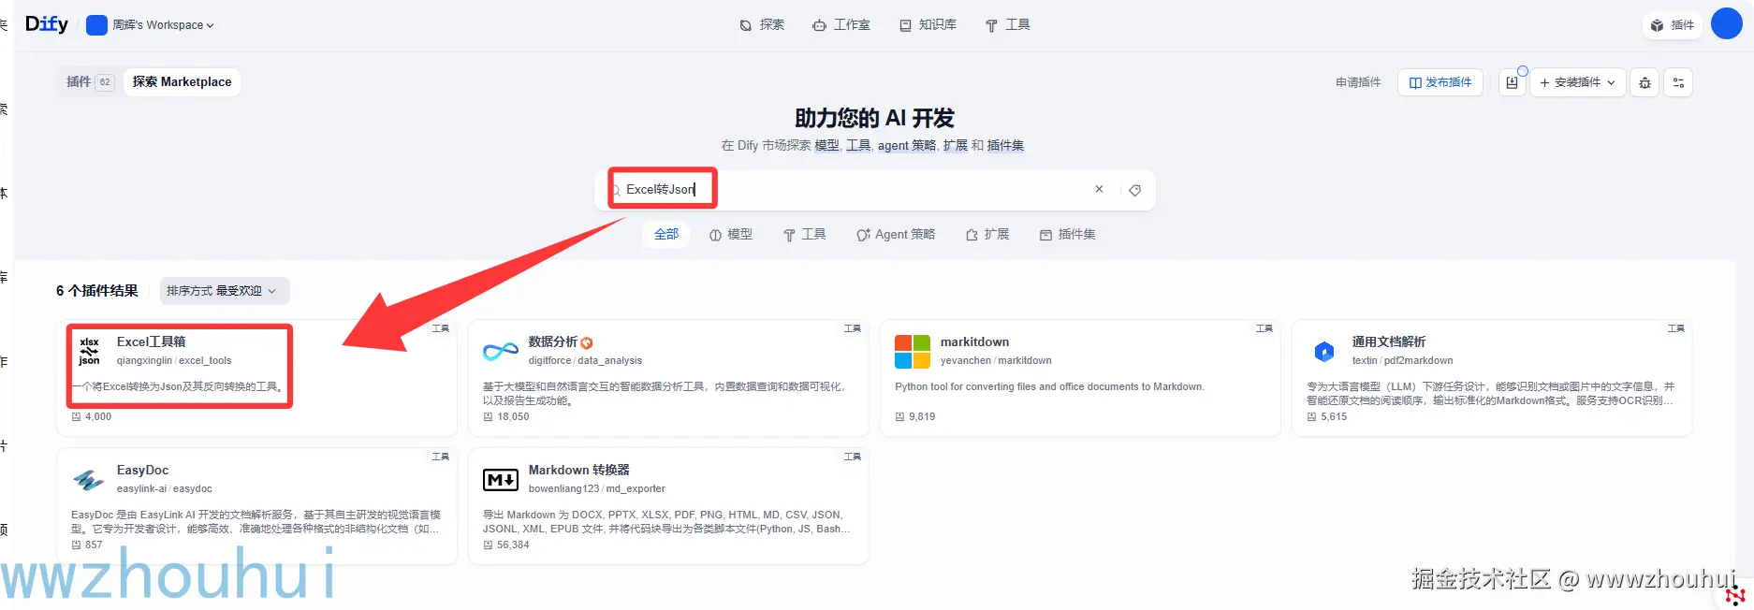Open the 周辉's Workspace dropdown

click(150, 25)
